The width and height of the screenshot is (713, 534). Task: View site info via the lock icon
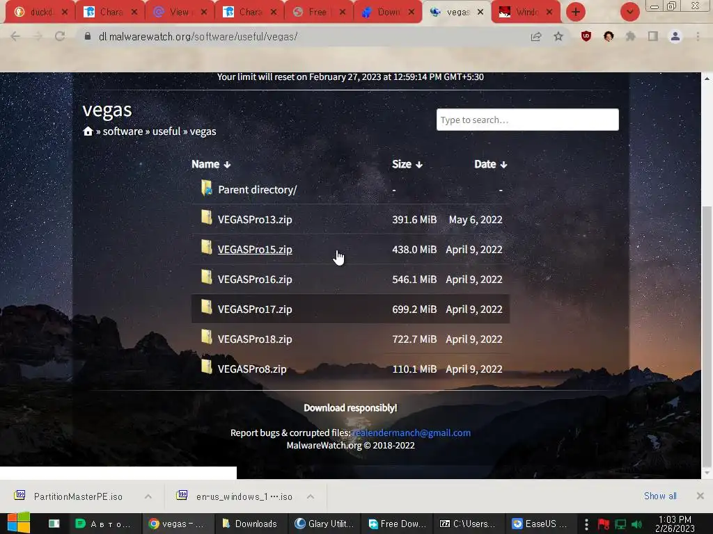tap(87, 36)
